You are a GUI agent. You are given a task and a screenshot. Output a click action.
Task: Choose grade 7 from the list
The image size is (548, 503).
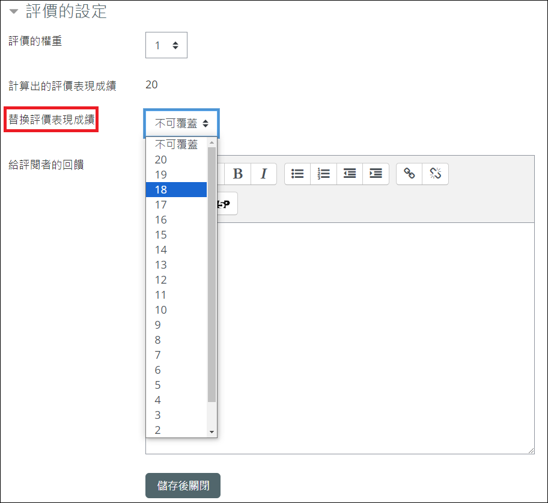pyautogui.click(x=176, y=355)
